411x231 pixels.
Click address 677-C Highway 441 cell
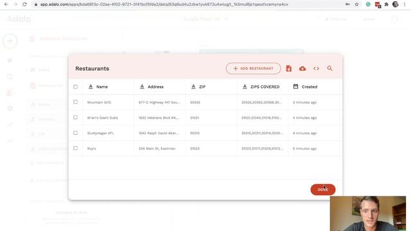(160, 103)
